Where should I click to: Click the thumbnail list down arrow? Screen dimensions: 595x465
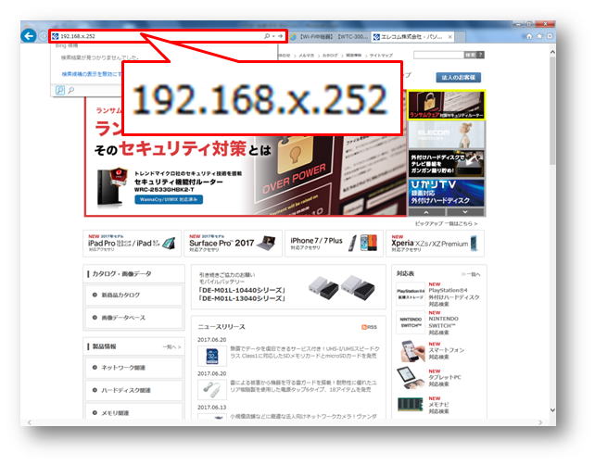point(465,212)
